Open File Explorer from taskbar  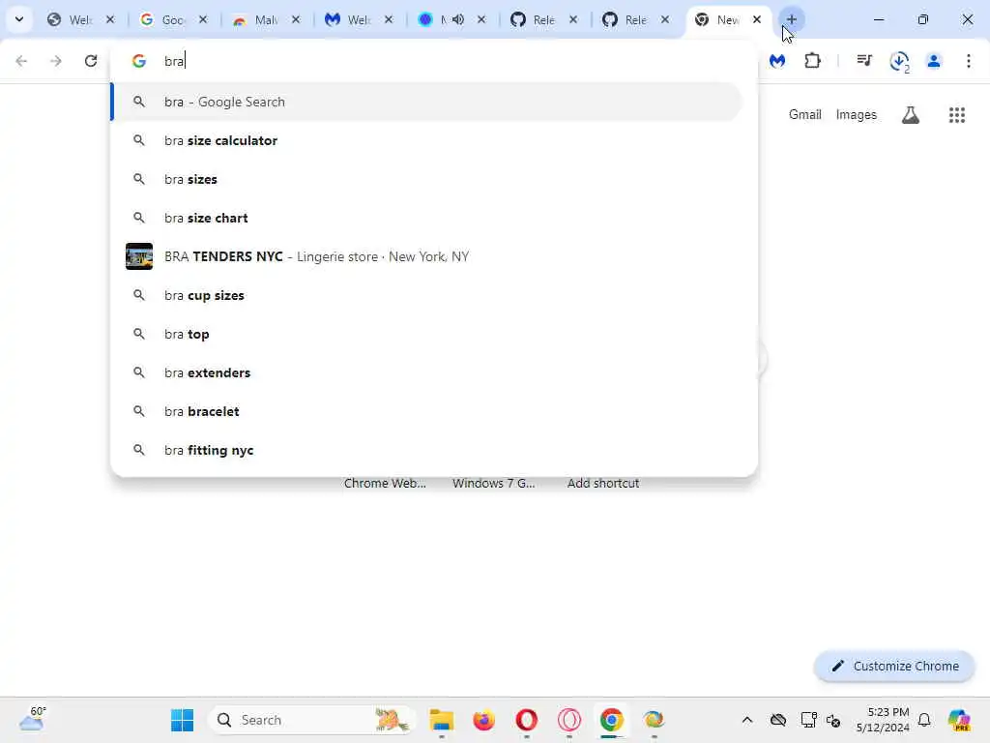click(x=441, y=720)
